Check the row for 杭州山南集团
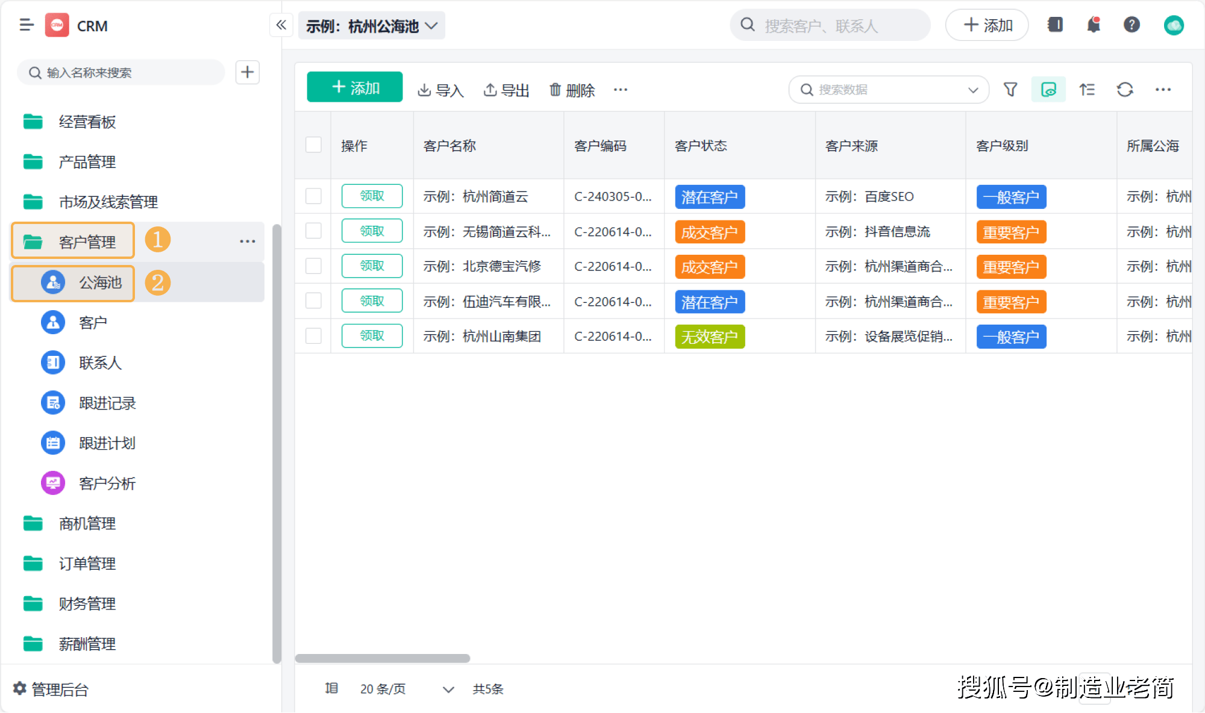The height and width of the screenshot is (713, 1205). coord(313,336)
